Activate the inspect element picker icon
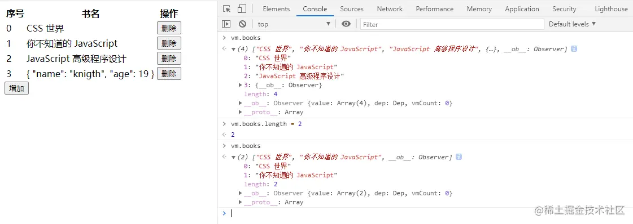The image size is (633, 224). pos(227,9)
